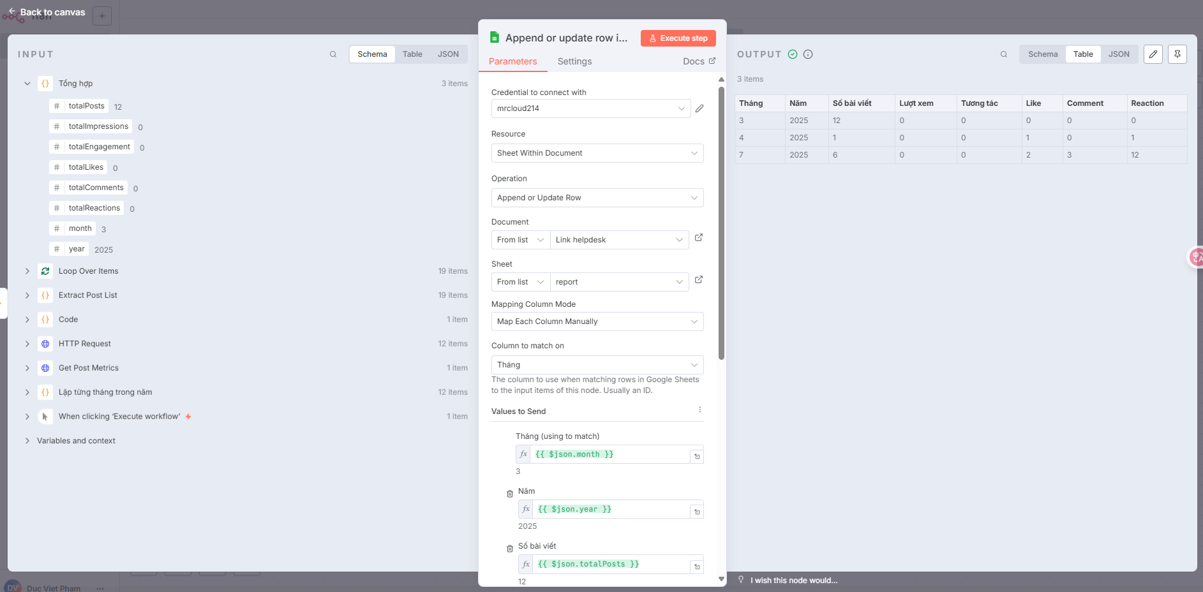Screen dimensions: 1203x592
Task: Search the input panel with magnifier icon
Action: [x=333, y=54]
